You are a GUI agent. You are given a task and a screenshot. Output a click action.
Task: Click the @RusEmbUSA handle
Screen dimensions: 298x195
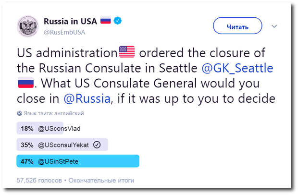(64, 32)
